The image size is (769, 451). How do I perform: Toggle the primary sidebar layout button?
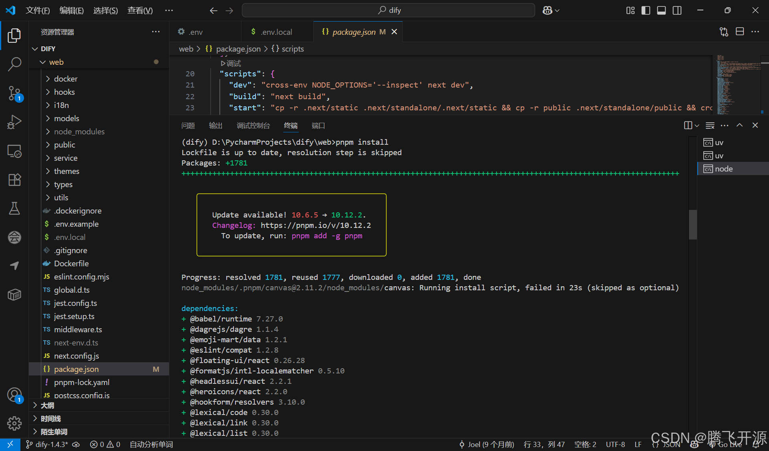646,10
